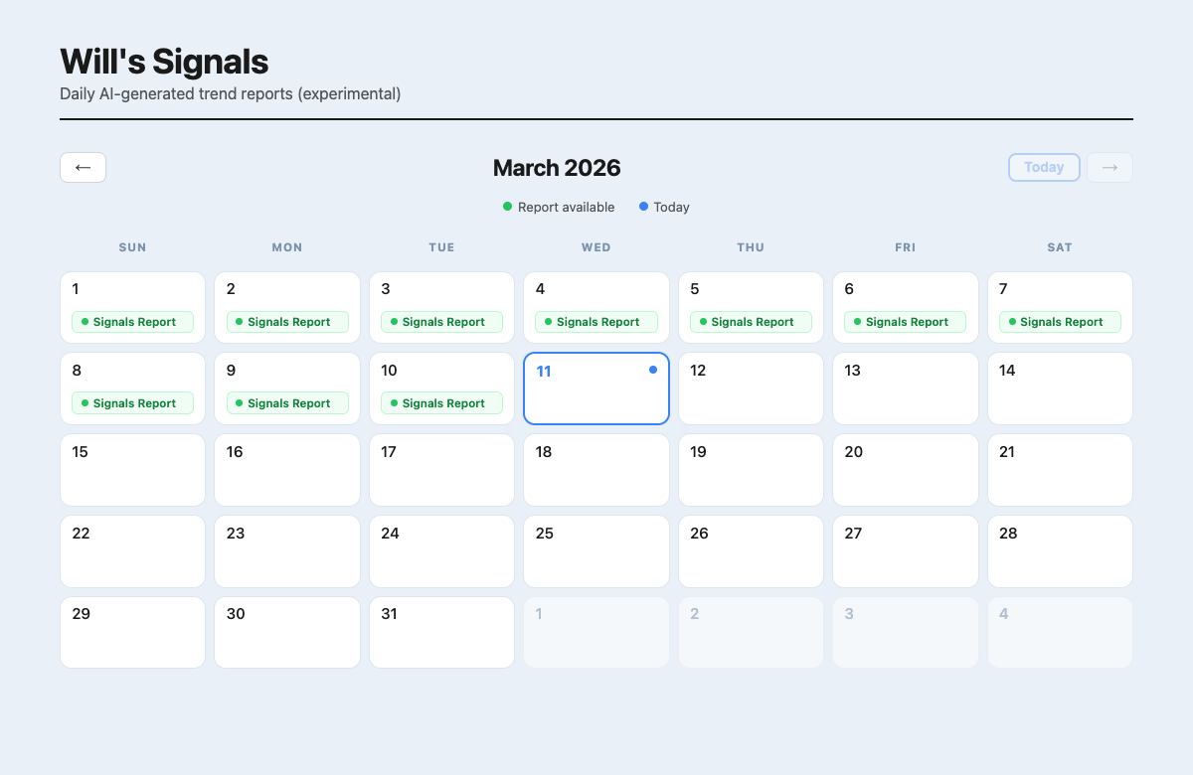Screen dimensions: 1193x775
Task: Select the March 31 day cell
Action: [441, 632]
